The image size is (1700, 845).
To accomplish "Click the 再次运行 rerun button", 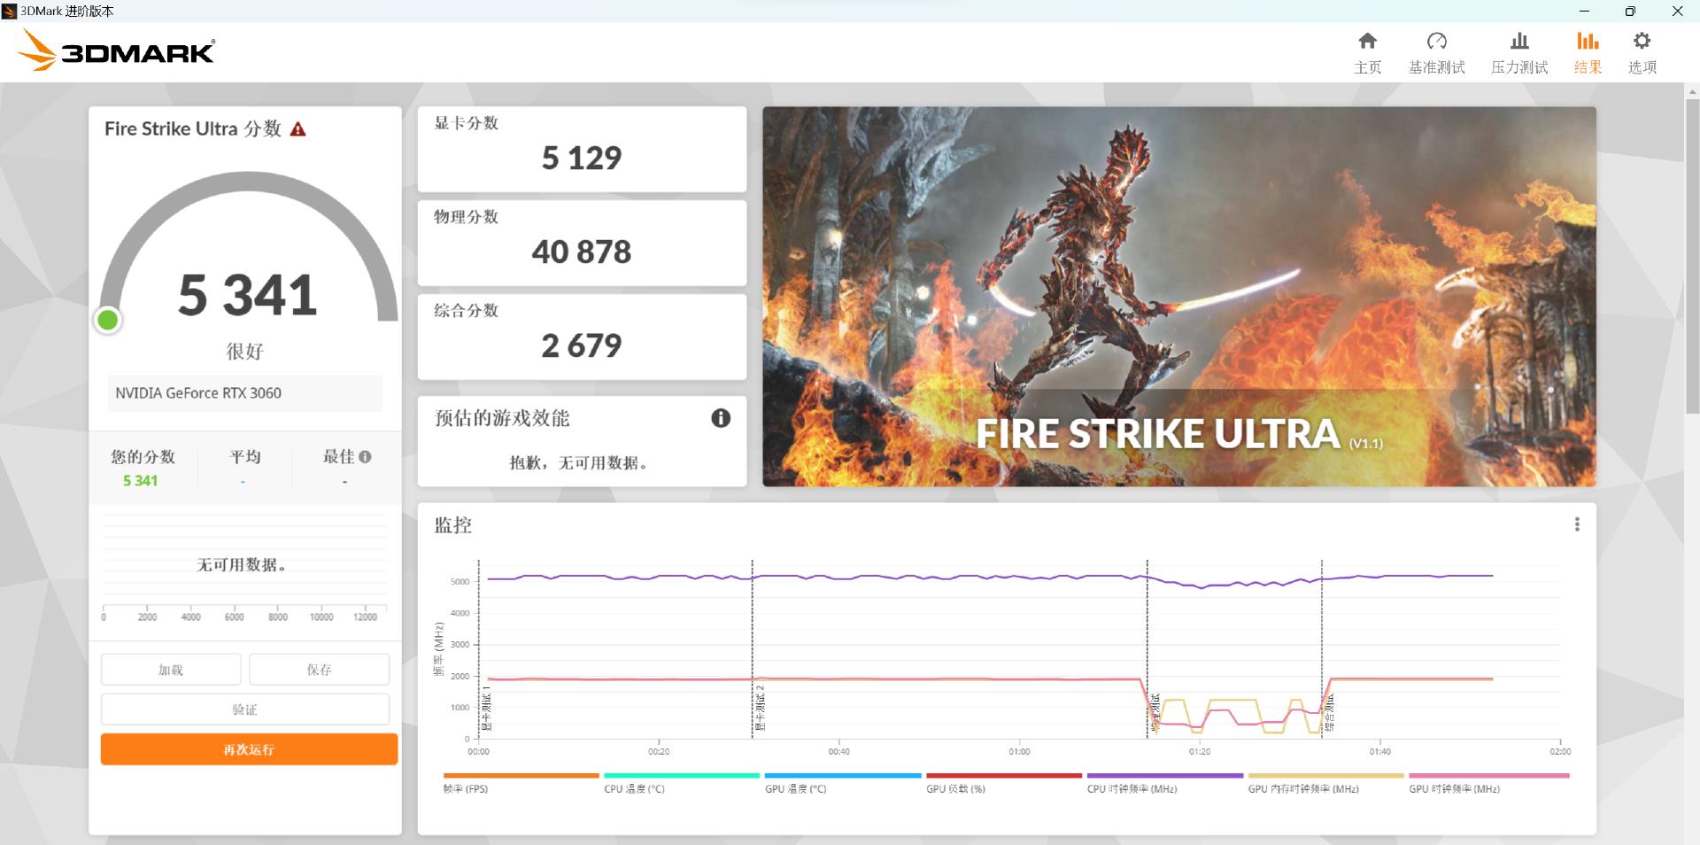I will (x=248, y=748).
